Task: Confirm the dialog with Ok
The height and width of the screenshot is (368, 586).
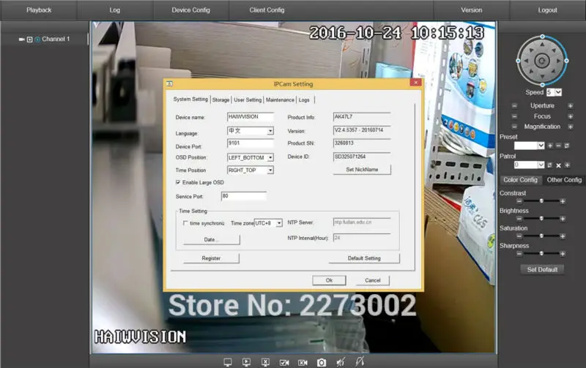Action: [x=329, y=280]
